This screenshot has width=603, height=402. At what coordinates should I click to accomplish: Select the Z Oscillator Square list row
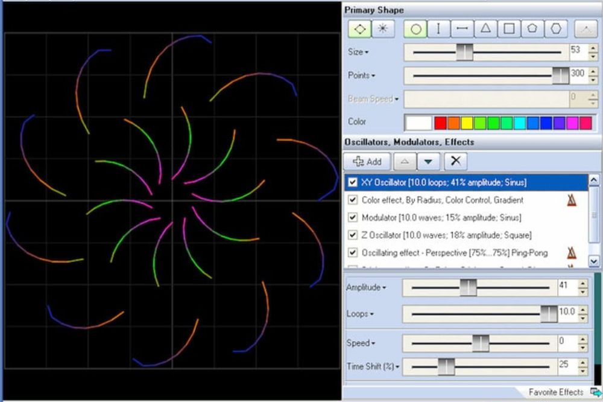pos(466,235)
